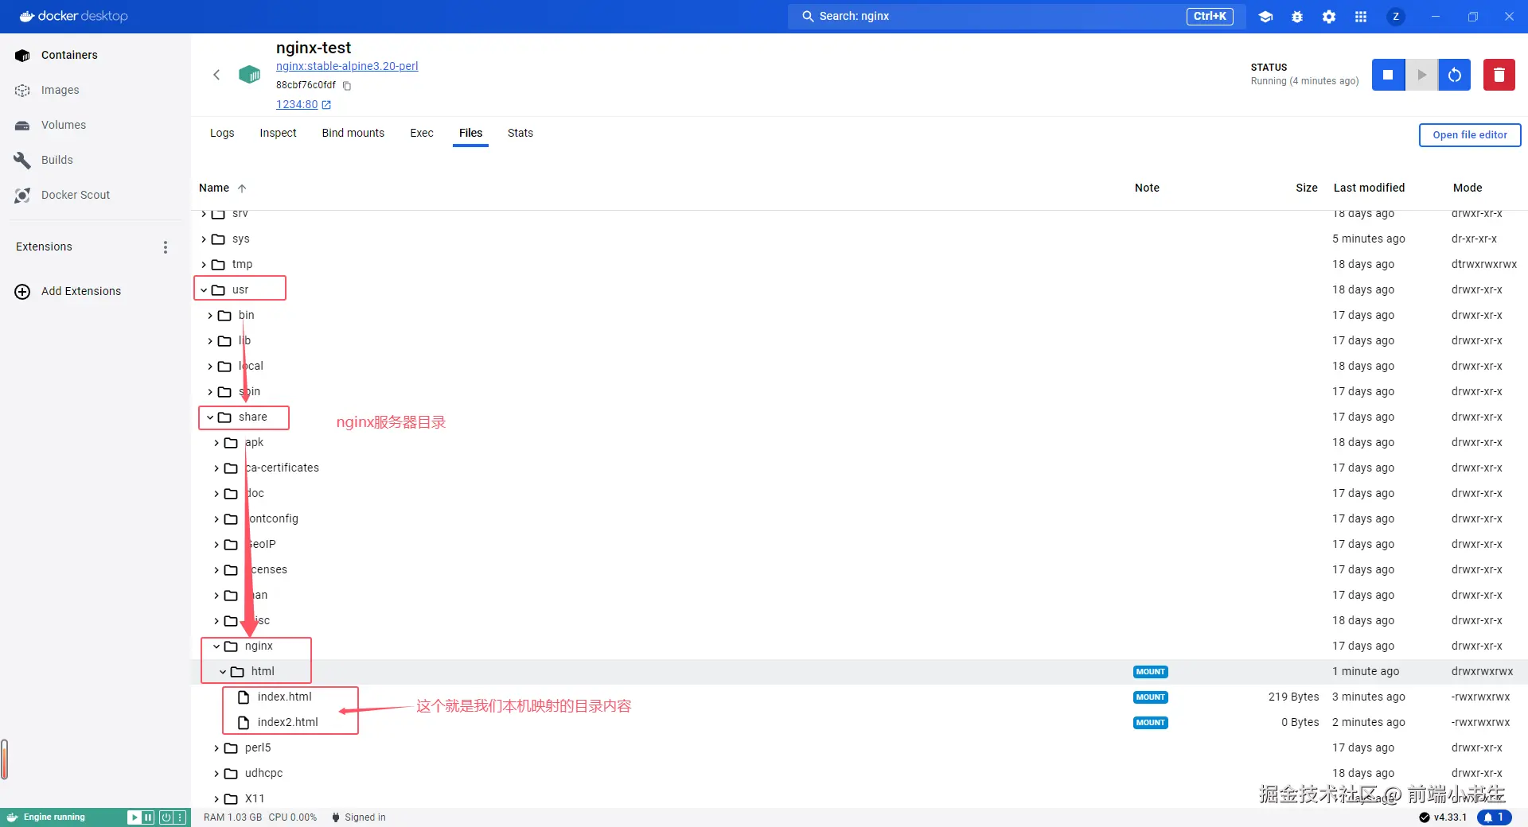The width and height of the screenshot is (1528, 827).
Task: Collapse the html folder
Action: pyautogui.click(x=223, y=672)
